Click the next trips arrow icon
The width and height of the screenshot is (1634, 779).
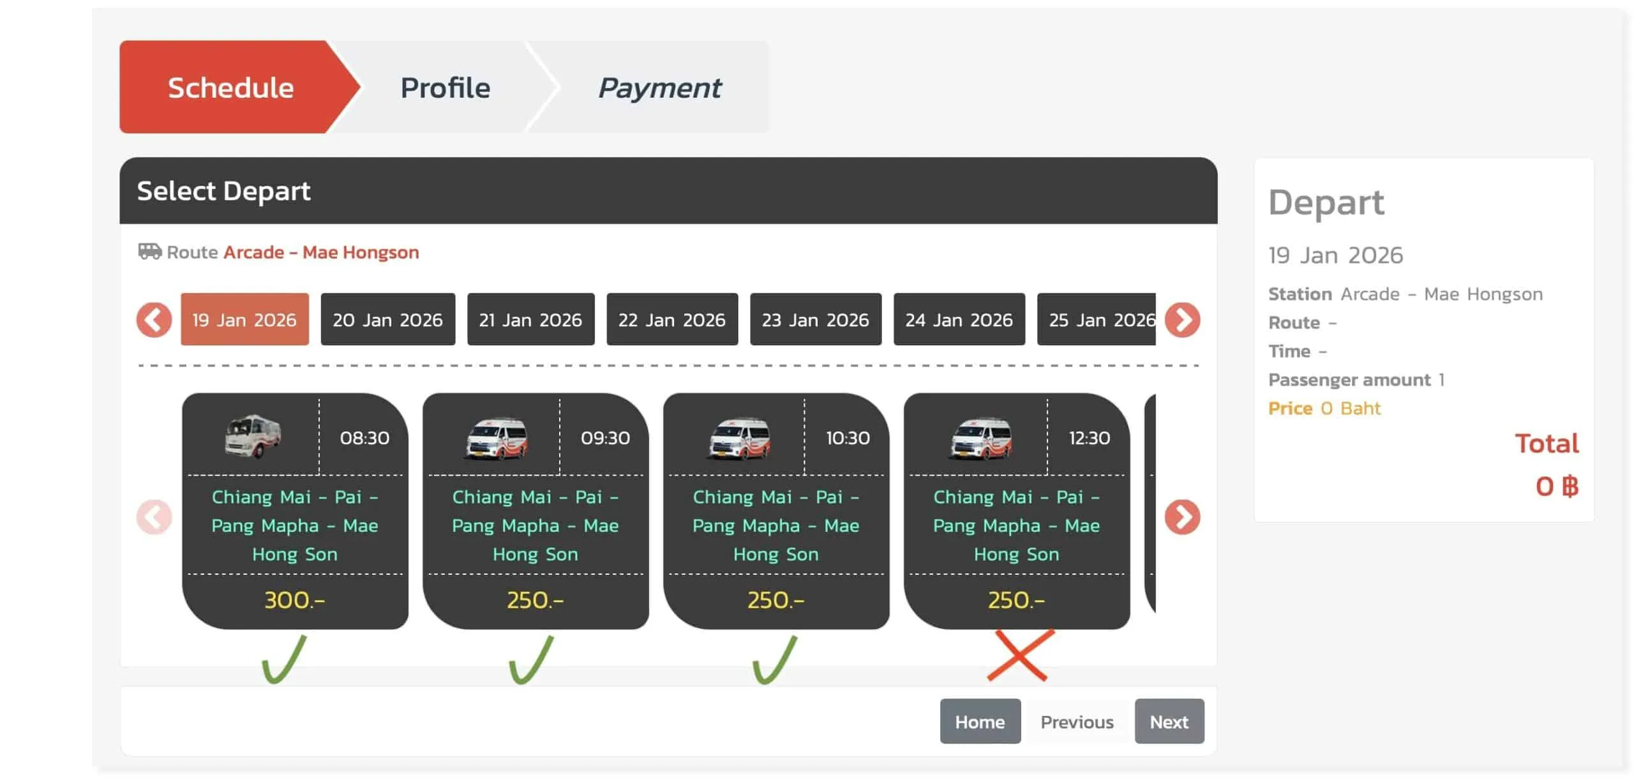click(1182, 517)
